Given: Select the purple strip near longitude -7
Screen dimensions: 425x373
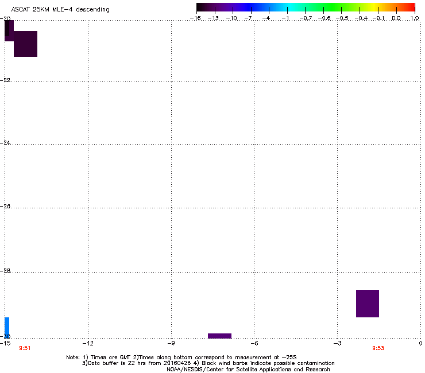Looking at the screenshot, I should point(219,336).
